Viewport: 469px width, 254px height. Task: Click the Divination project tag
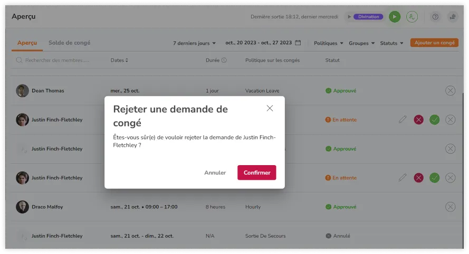(368, 17)
